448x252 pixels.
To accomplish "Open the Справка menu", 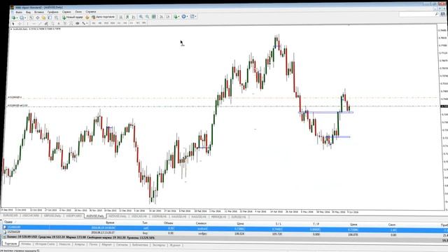I will [x=91, y=12].
